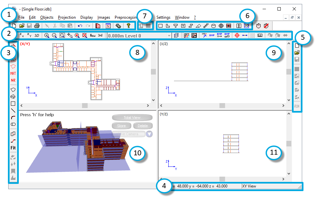The height and width of the screenshot is (197, 315).
Task: Toggle the 3D display mode button
Action: pyautogui.click(x=246, y=26)
